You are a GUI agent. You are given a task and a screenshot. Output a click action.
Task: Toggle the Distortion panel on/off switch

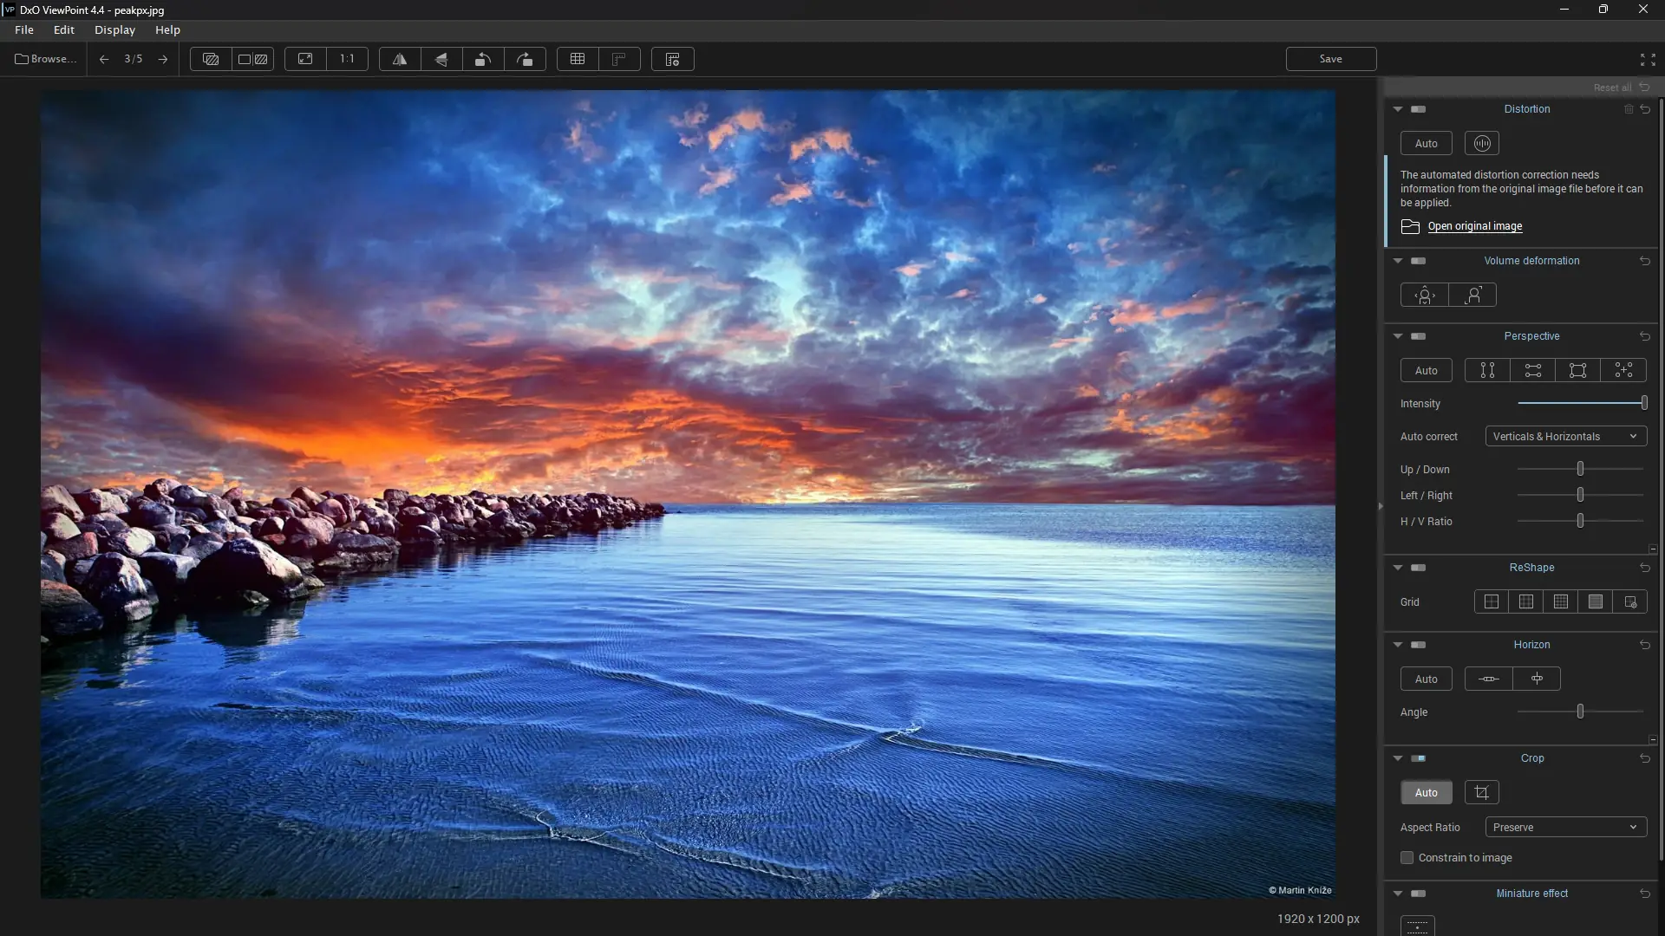pos(1419,109)
